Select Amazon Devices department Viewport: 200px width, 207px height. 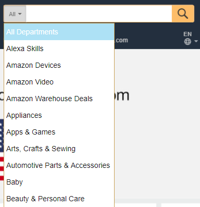(59, 65)
